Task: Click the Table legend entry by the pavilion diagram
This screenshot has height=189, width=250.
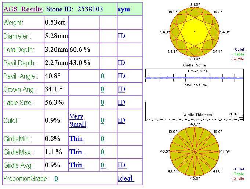Action: tap(238, 174)
